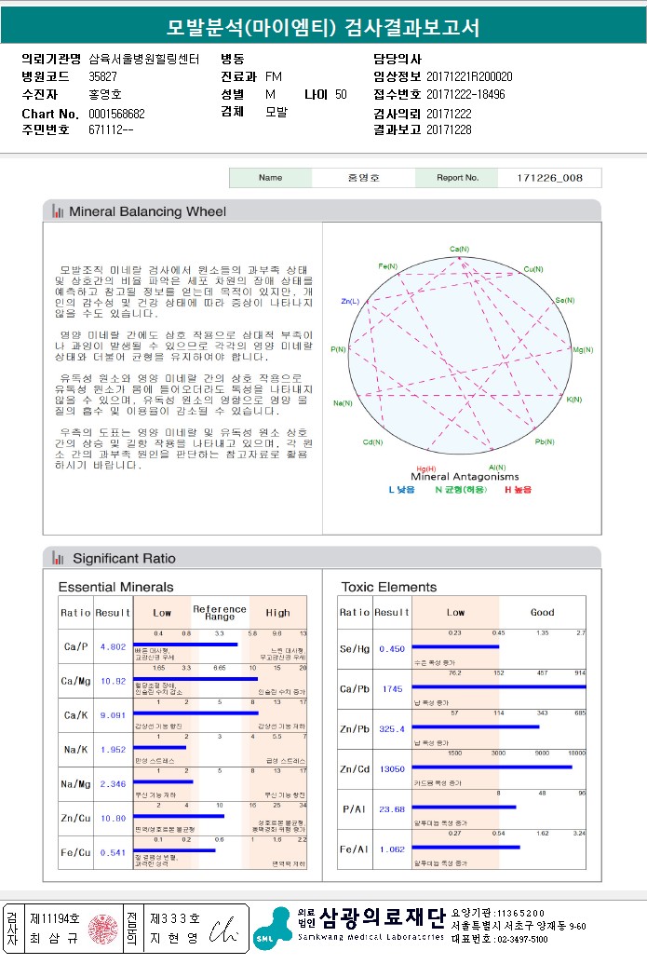The width and height of the screenshot is (647, 964).
Task: Click the P(N) label on the wheel
Action: pos(338,349)
